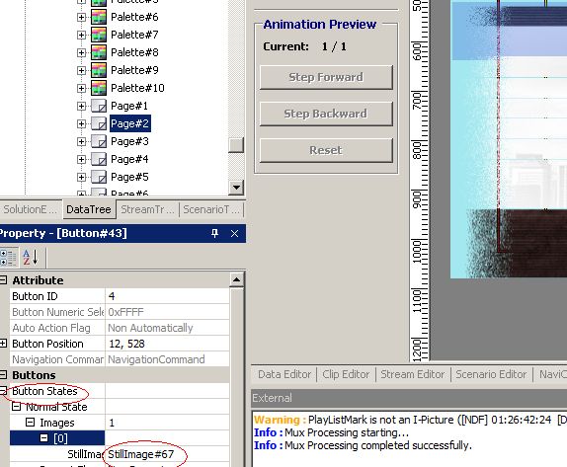The height and width of the screenshot is (467, 567).
Task: Close the Property panel
Action: (234, 233)
